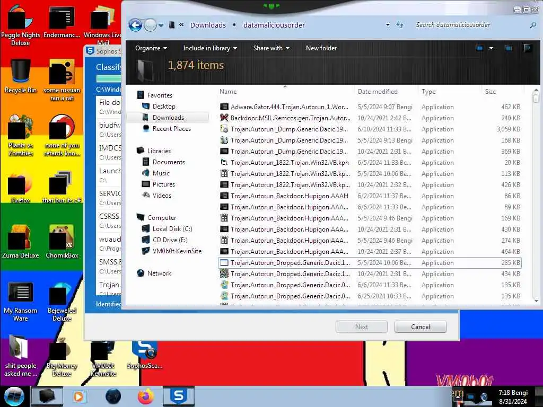Select Downloads under Favorites
Viewport: 543px width, 407px height.
point(168,117)
